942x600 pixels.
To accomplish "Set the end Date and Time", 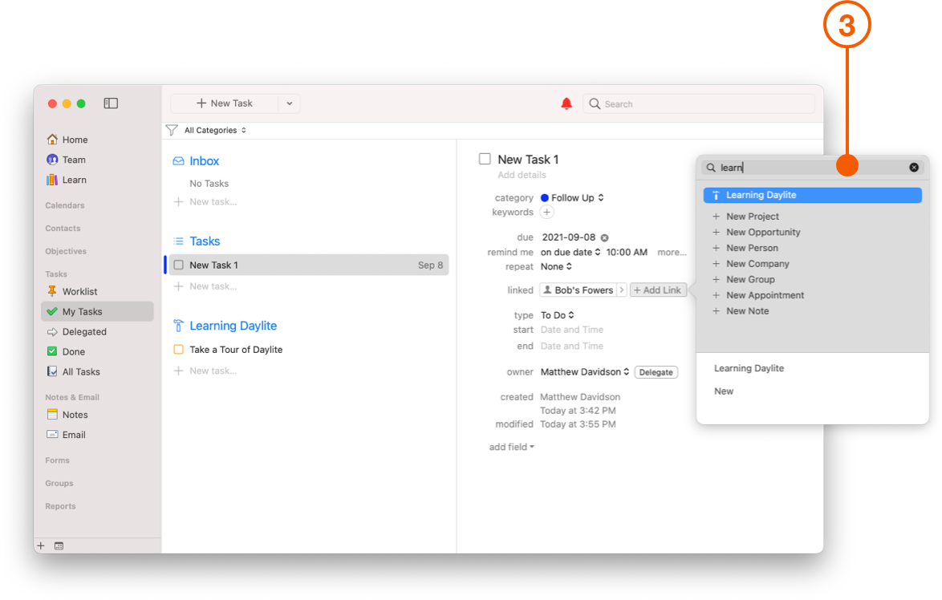I will click(x=572, y=346).
